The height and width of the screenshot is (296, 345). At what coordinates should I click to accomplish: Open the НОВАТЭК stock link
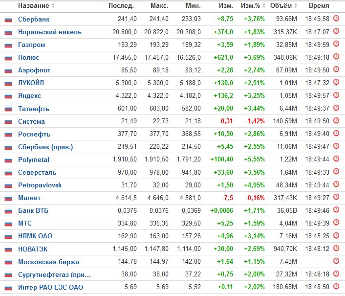click(33, 250)
